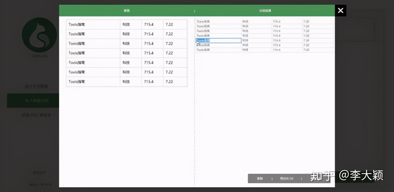The width and height of the screenshot is (394, 192).
Task: Click the longer-labeled button in the gray action bar
Action: coord(287,178)
